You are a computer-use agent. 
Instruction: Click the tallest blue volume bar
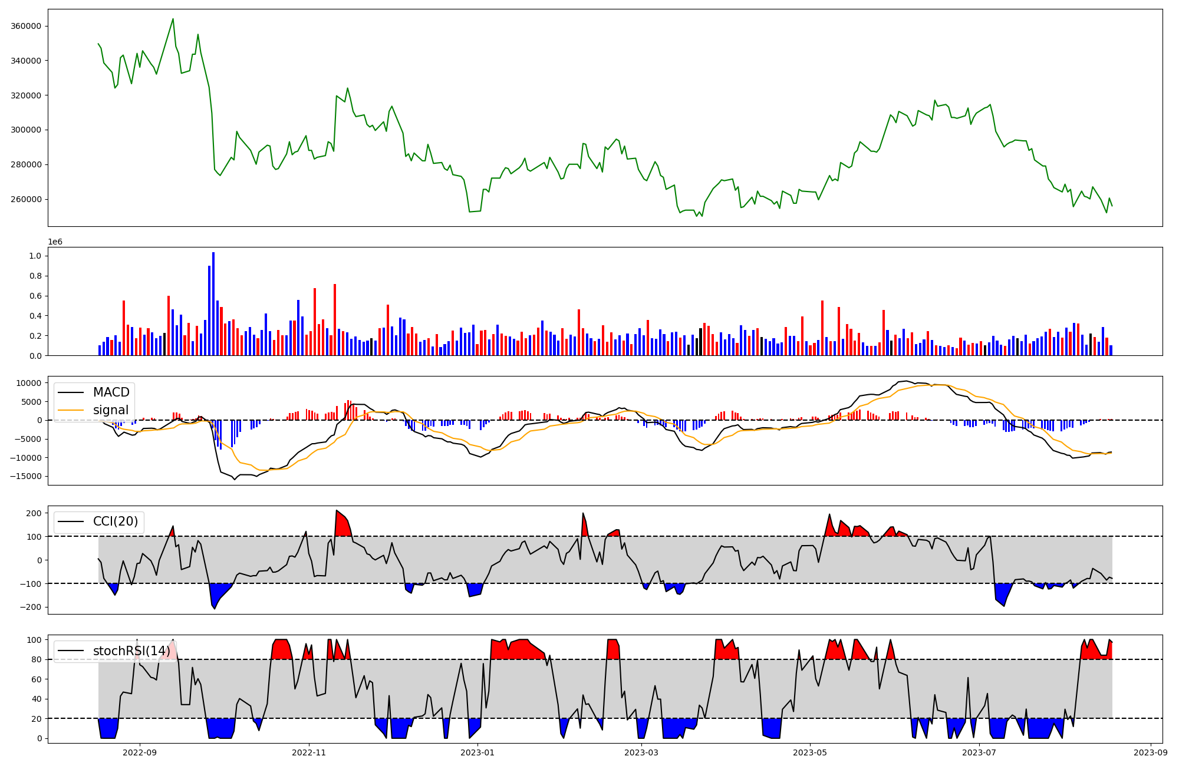click(213, 303)
